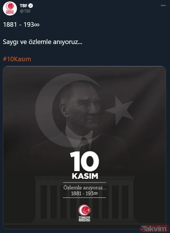Open the attached 10 Kasım memorial image

click(x=84, y=147)
